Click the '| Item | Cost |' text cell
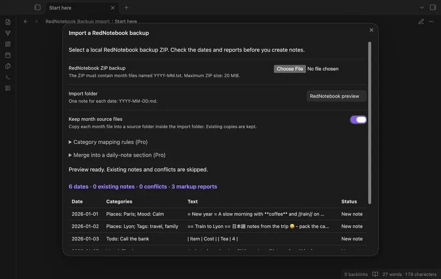Image resolution: width=441 pixels, height=279 pixels. [213, 239]
